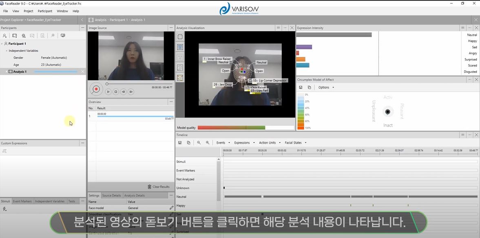This screenshot has width=480, height=238.
Task: Open the Participant menu
Action: 45,11
